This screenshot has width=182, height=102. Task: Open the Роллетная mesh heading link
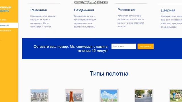pyautogui.click(x=126, y=10)
